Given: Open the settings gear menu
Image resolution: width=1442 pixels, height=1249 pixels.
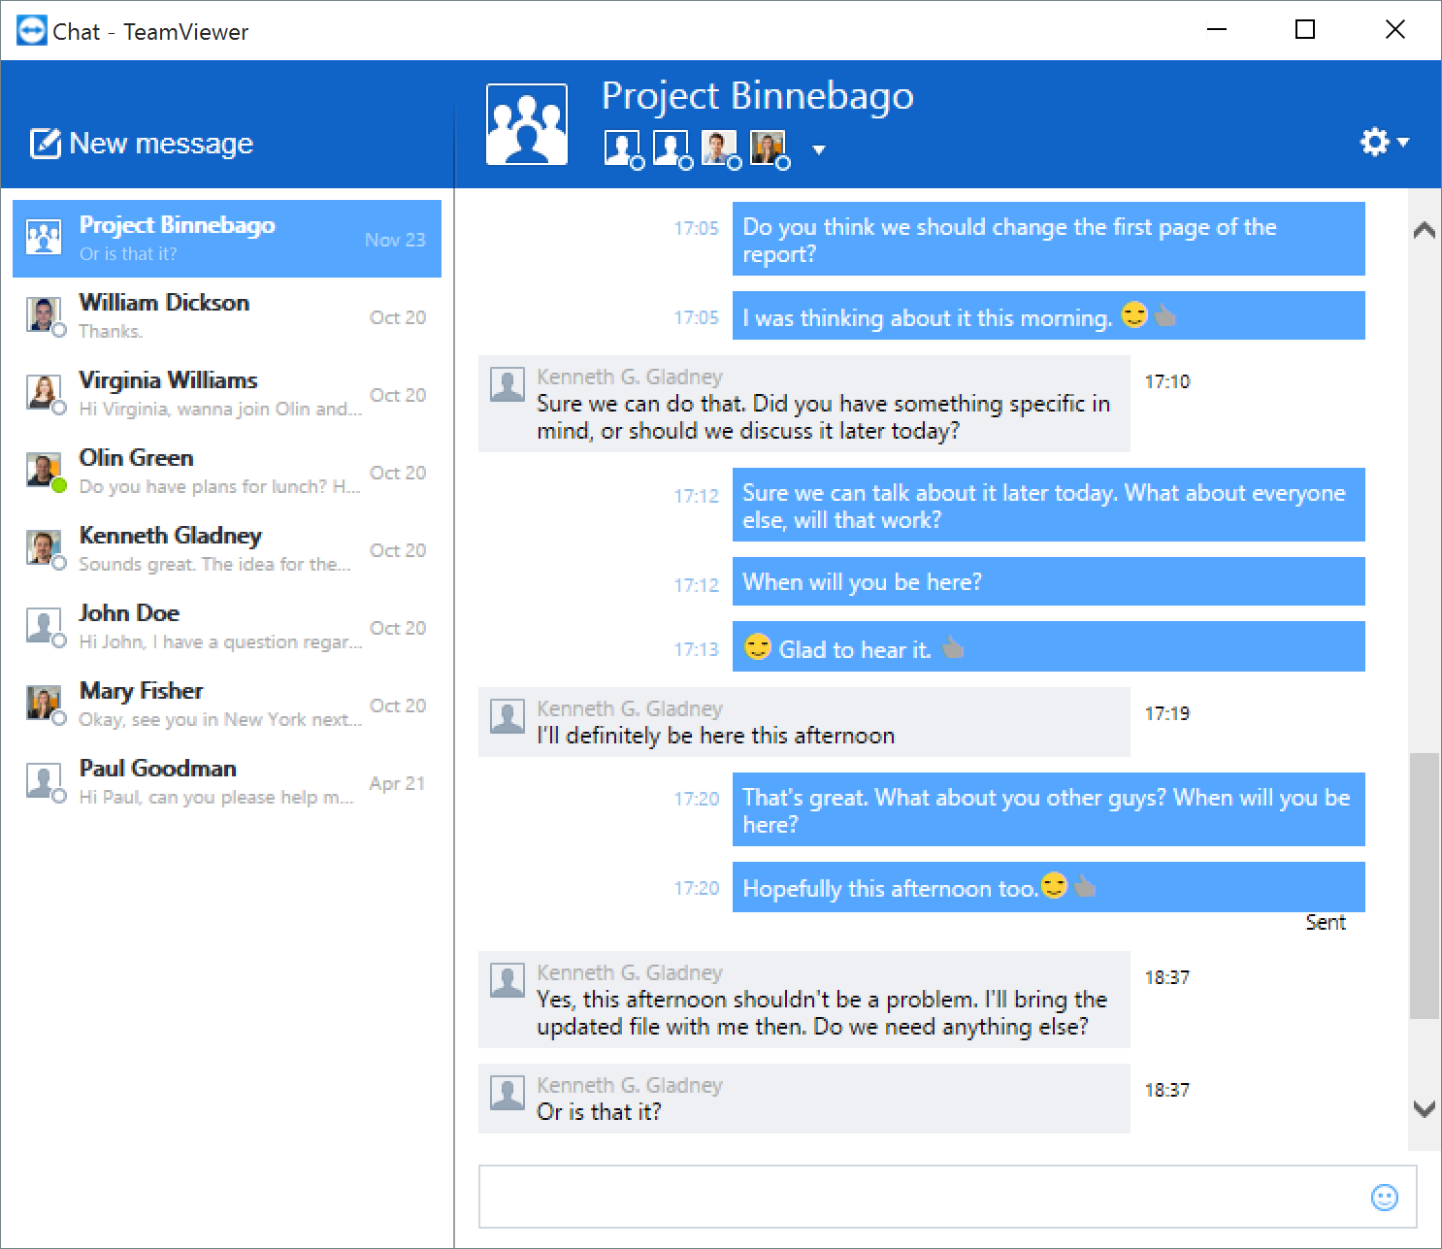Looking at the screenshot, I should 1384,143.
